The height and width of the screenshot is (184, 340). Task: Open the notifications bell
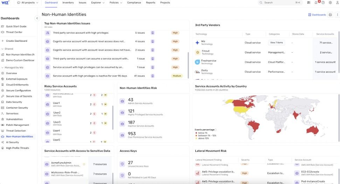[x=316, y=2]
